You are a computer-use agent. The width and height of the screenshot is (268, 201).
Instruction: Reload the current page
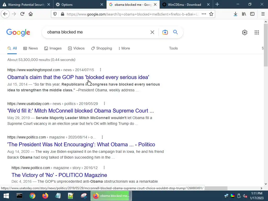tap(22, 14)
